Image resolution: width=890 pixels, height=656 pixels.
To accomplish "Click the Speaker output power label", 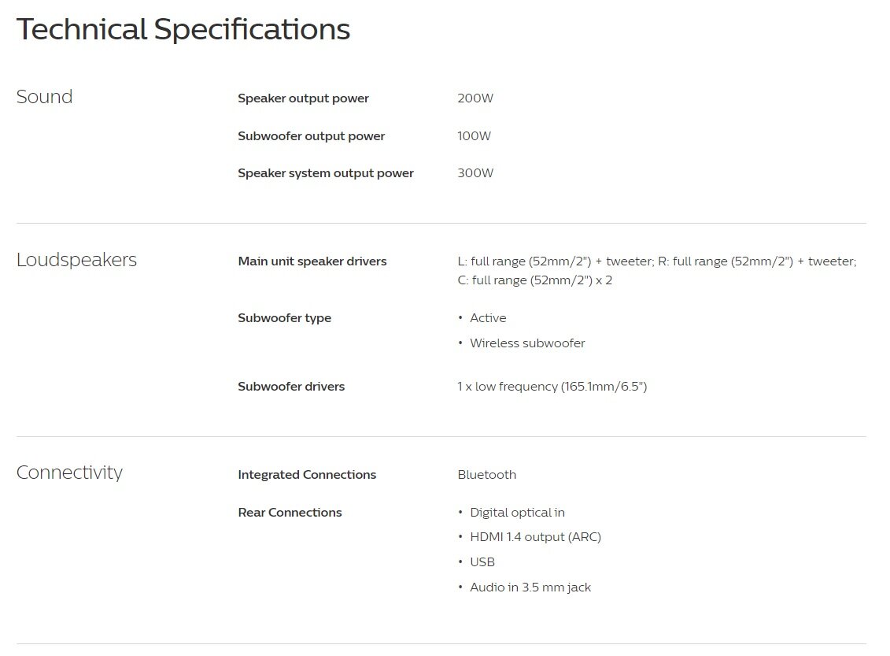I will tap(303, 98).
